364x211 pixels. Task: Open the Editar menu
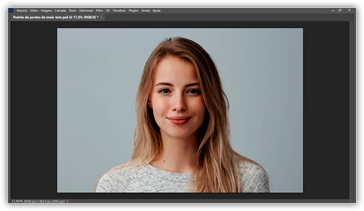[x=34, y=10]
